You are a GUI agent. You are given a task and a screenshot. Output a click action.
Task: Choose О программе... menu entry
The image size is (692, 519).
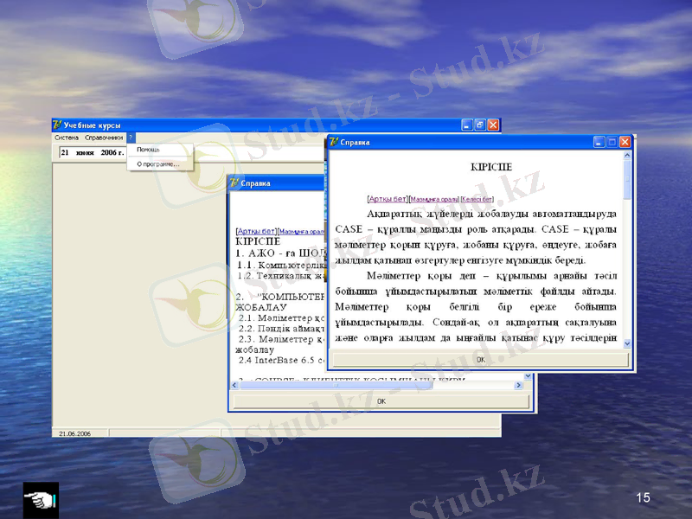[157, 163]
